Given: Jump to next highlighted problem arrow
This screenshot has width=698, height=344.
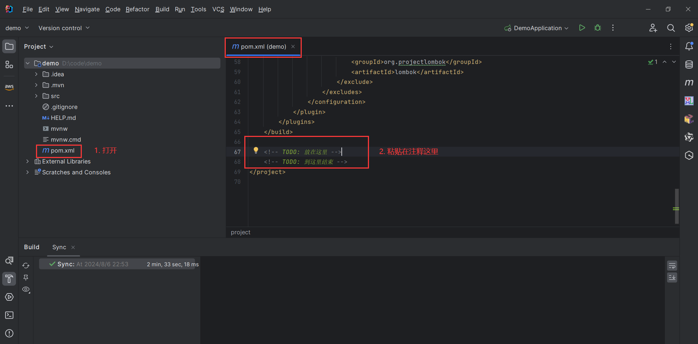Looking at the screenshot, I should (x=674, y=62).
